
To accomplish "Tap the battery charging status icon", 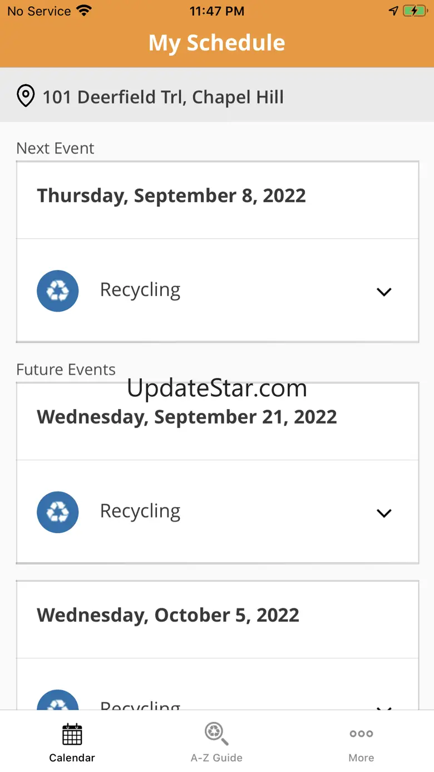I will [x=415, y=11].
